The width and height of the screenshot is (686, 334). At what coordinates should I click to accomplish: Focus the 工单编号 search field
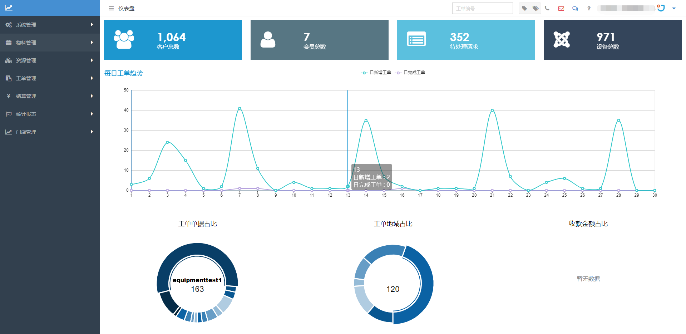coord(483,8)
